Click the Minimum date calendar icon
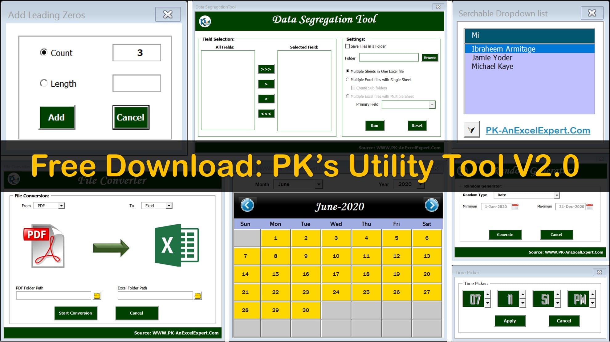Viewport: 610px width, 342px height. coord(515,207)
